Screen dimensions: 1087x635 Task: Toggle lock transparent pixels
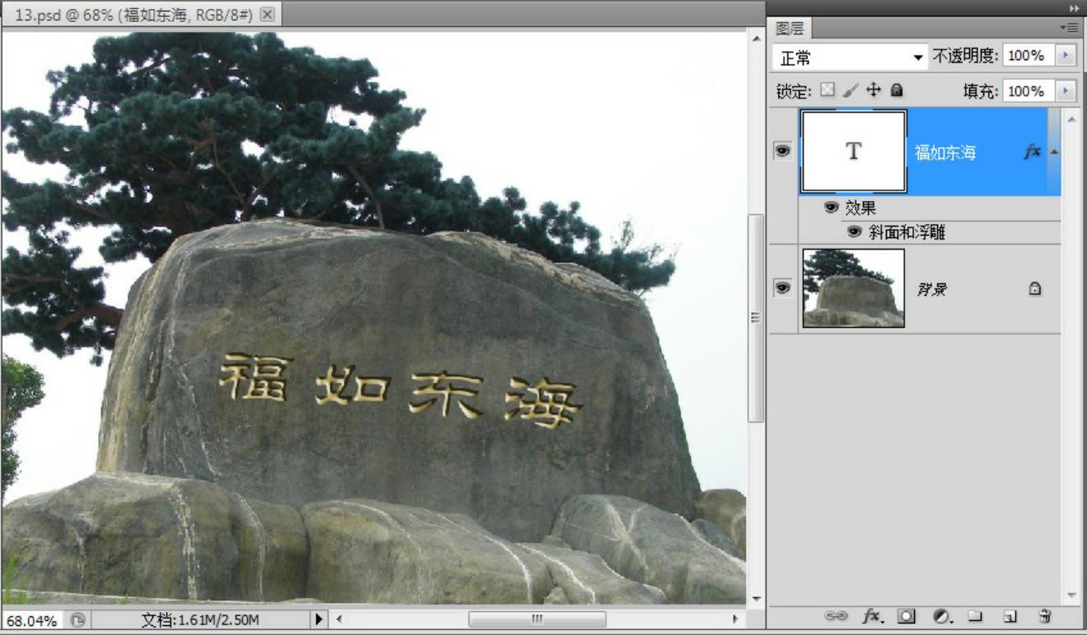tap(828, 91)
